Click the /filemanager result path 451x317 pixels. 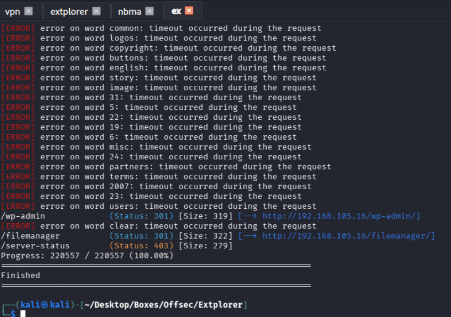[x=30, y=236]
